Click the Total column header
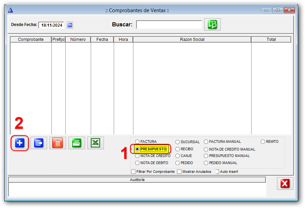Screen dimensions: 305x208 click(271, 40)
